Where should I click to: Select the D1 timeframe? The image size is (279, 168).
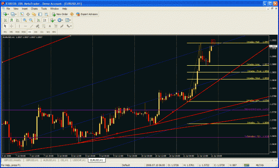click(42, 32)
